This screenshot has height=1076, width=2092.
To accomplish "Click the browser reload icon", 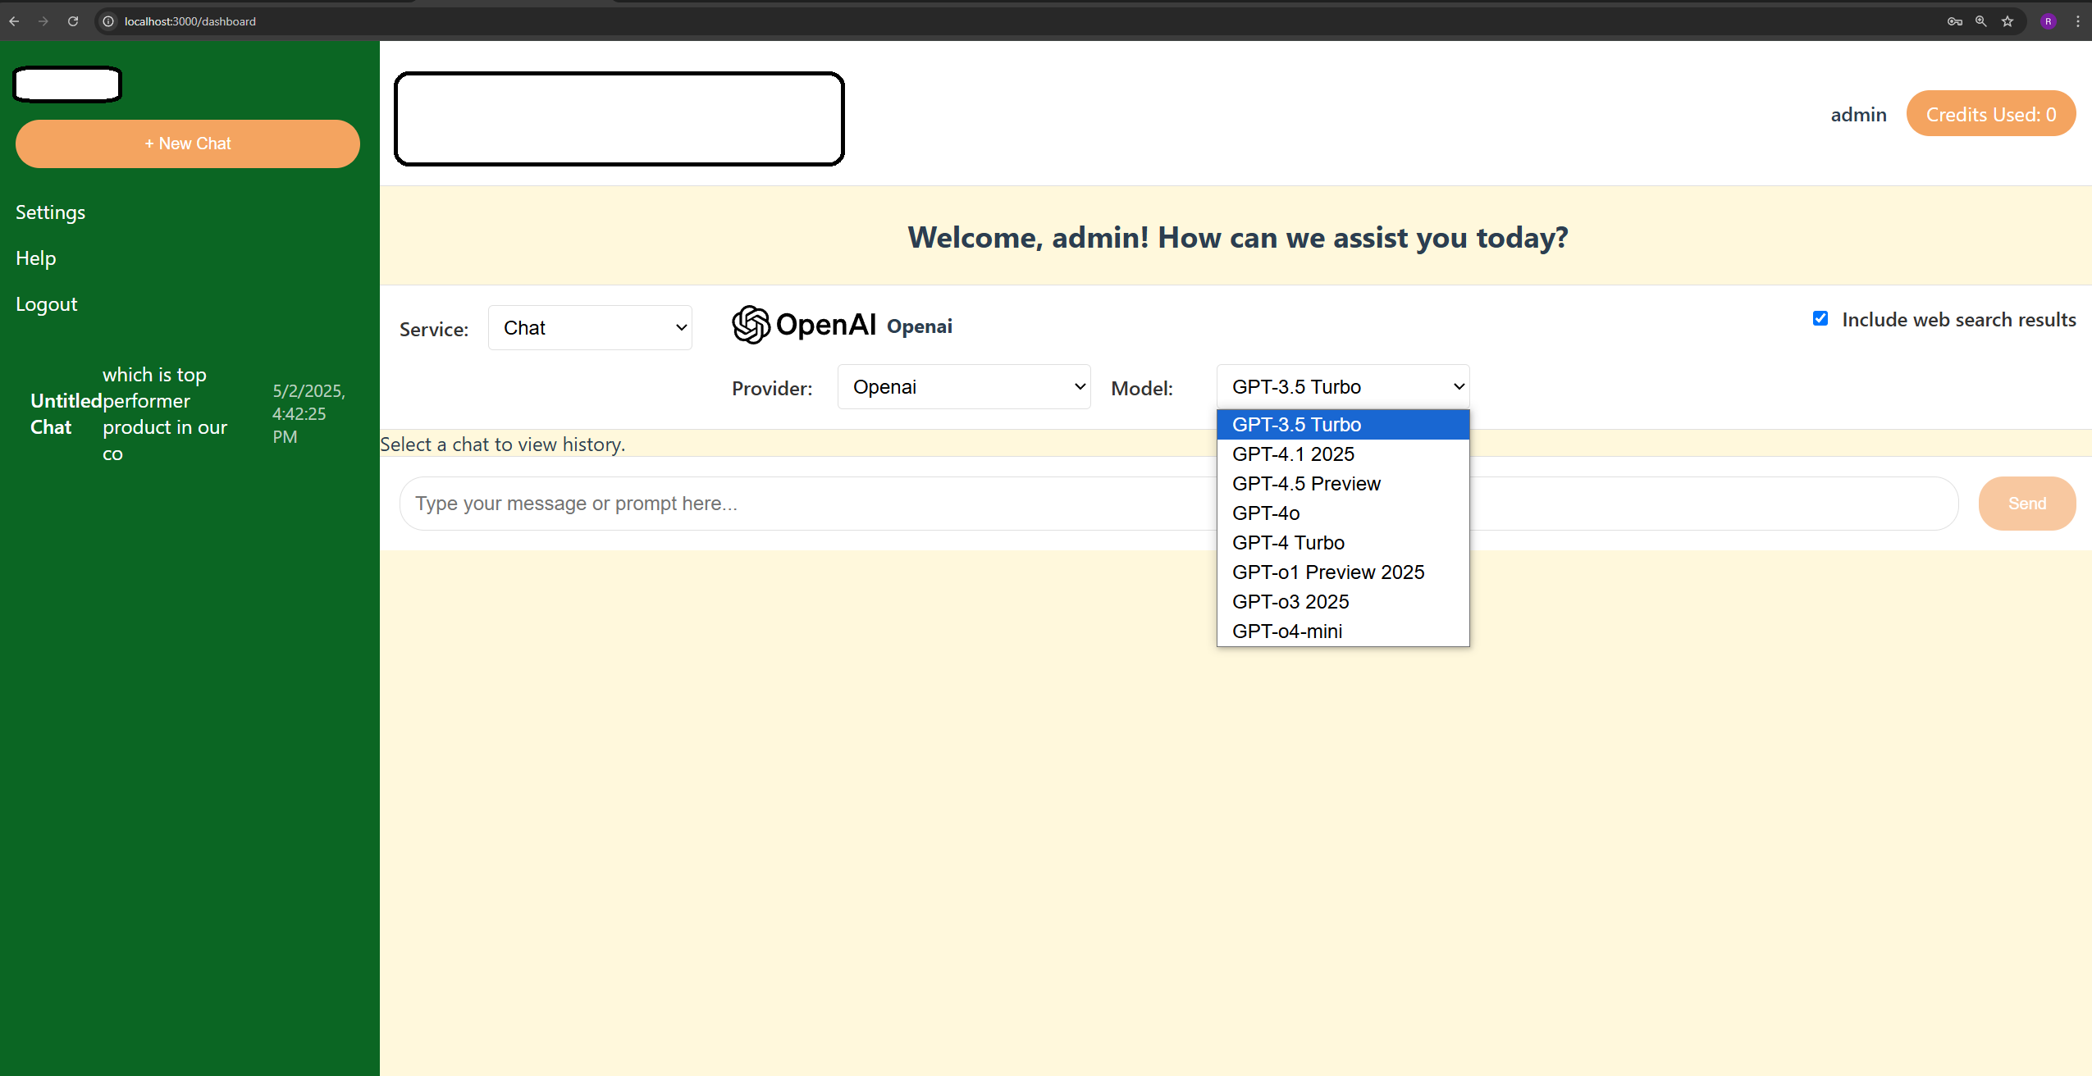I will (x=73, y=21).
